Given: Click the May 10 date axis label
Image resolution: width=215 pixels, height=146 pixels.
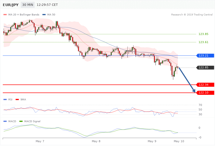Looking at the screenshot, I should [x=179, y=141].
